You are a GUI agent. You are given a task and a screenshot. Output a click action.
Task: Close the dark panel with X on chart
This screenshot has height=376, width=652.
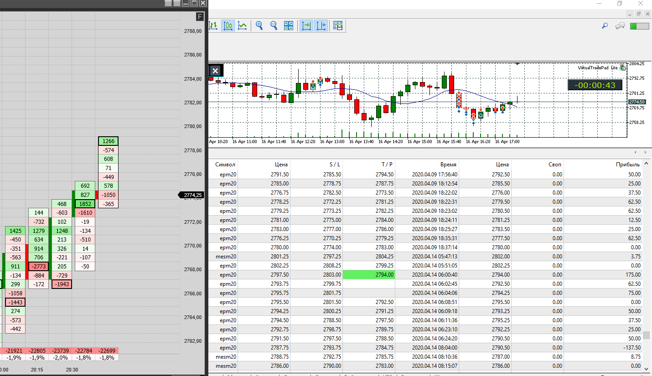coord(216,71)
